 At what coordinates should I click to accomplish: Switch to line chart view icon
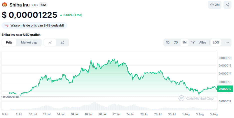click(50, 42)
